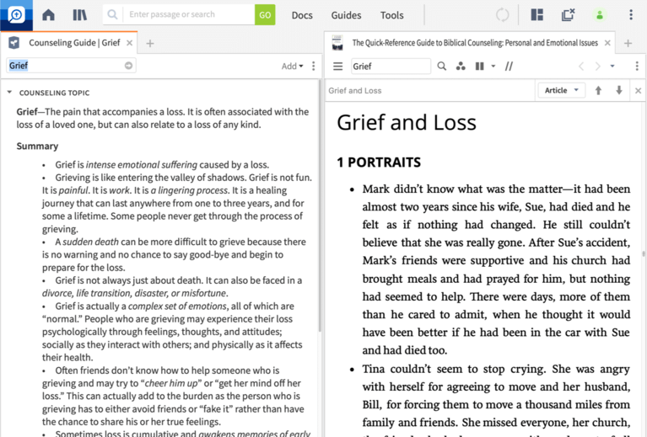Close the Quick-Reference Guide tab
Image resolution: width=647 pixels, height=437 pixels.
pos(607,43)
